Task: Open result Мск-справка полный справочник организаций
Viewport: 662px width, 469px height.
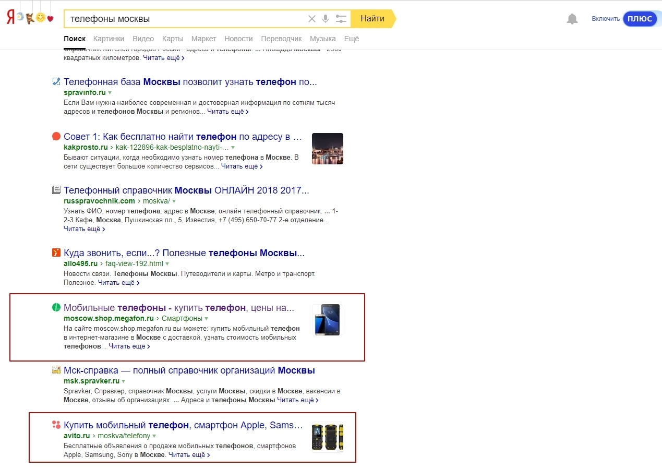Action: (189, 370)
